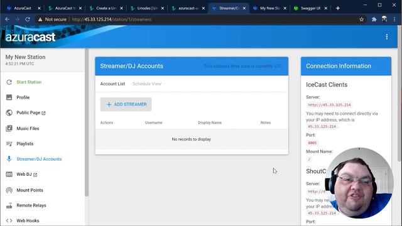Reload the current page

pyautogui.click(x=28, y=19)
